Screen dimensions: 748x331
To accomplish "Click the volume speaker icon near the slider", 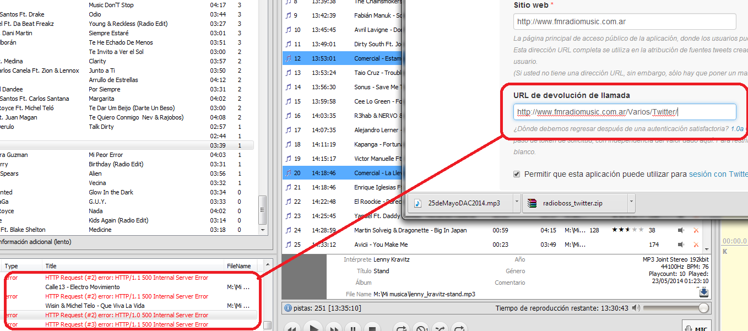I will pyautogui.click(x=636, y=308).
